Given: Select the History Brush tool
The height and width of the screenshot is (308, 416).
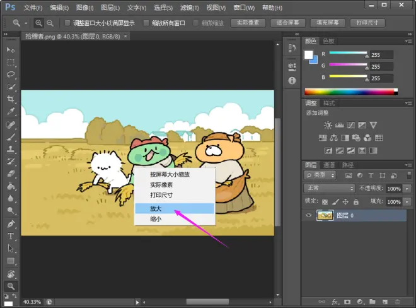Looking at the screenshot, I should (11, 162).
